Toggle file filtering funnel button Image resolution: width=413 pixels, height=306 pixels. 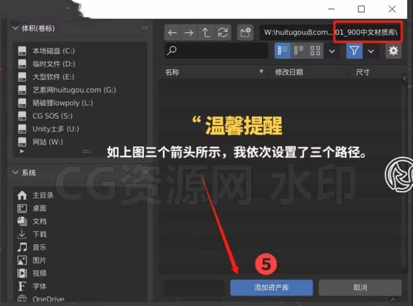click(354, 51)
